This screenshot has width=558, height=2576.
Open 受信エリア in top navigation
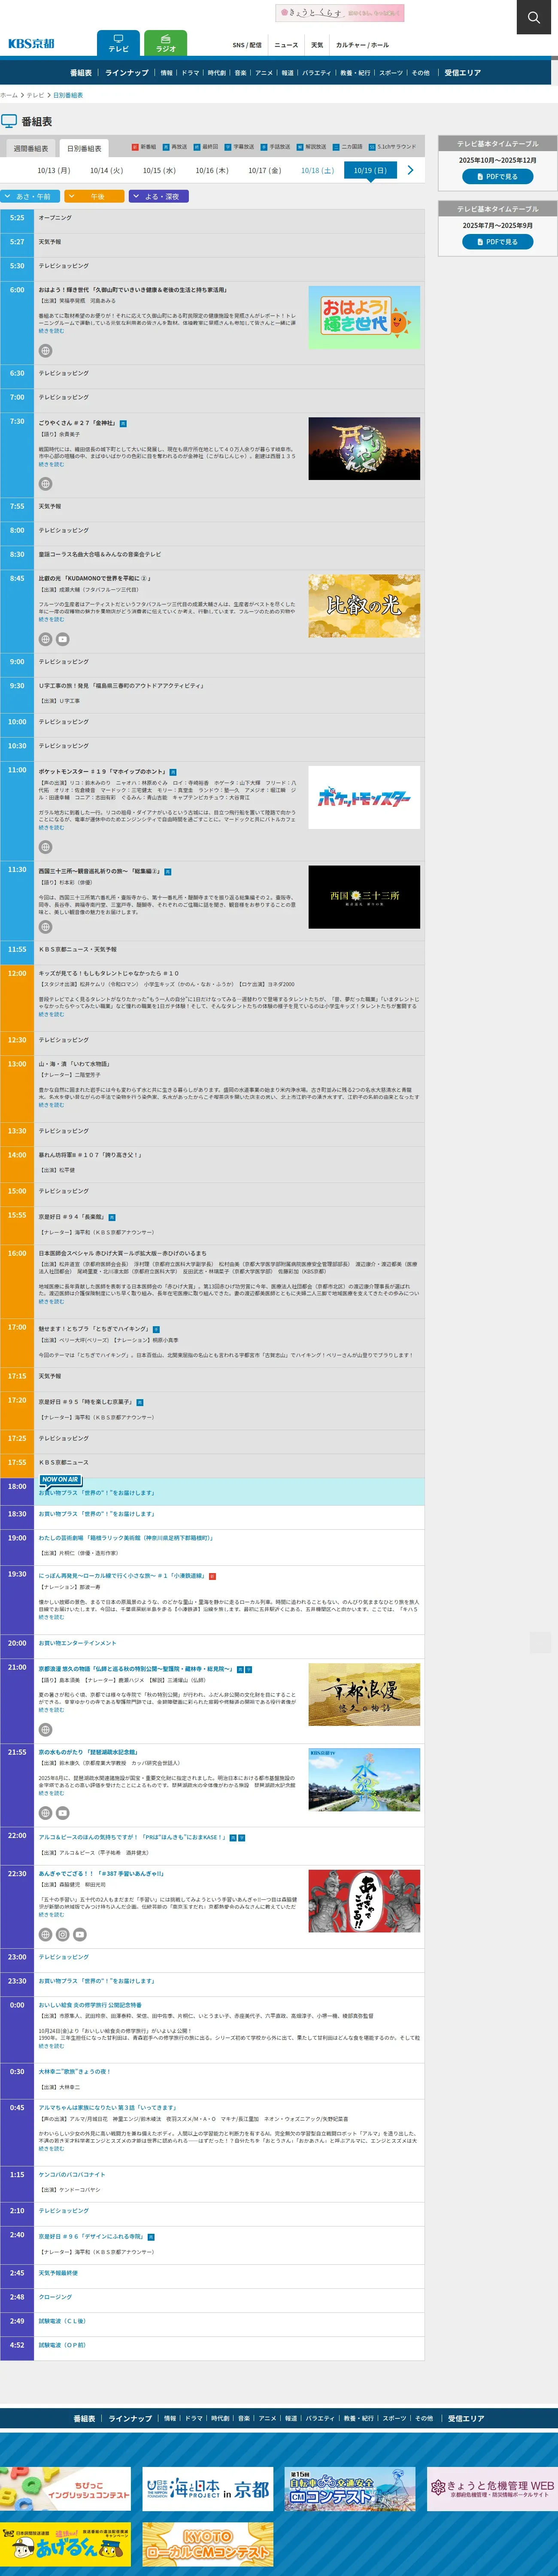coord(463,73)
